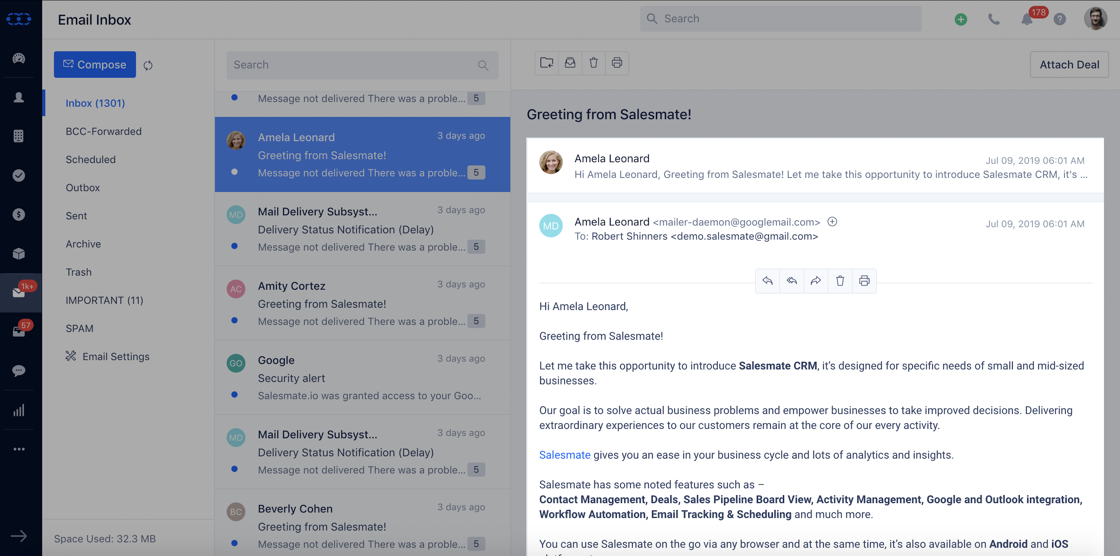
Task: Toggle unread dot on Amity Cortez email
Action: coord(234,320)
